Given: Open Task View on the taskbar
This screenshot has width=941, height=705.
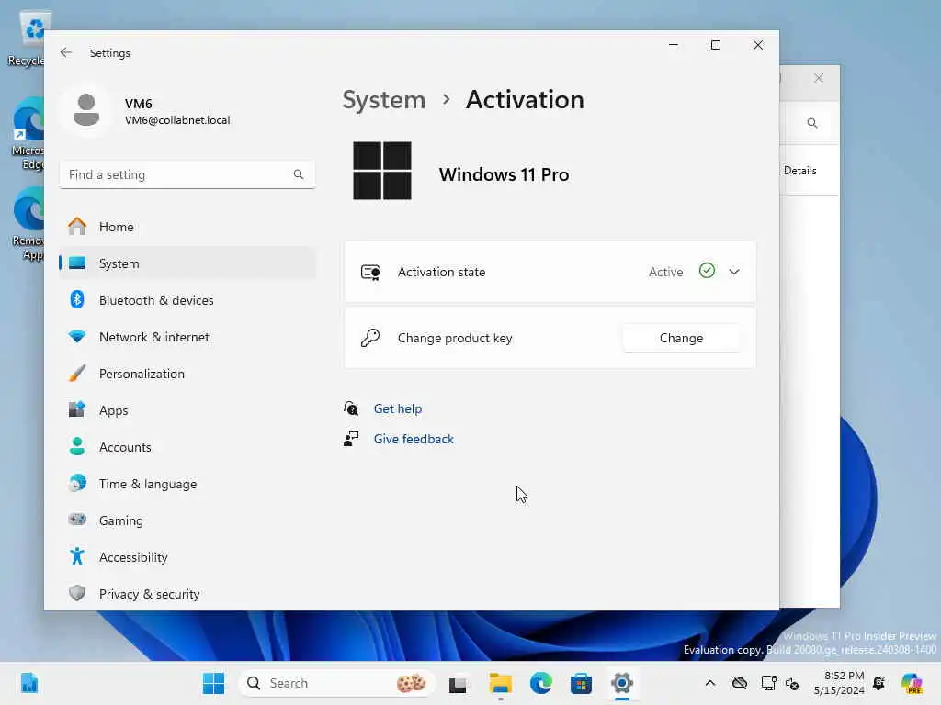Looking at the screenshot, I should (458, 683).
